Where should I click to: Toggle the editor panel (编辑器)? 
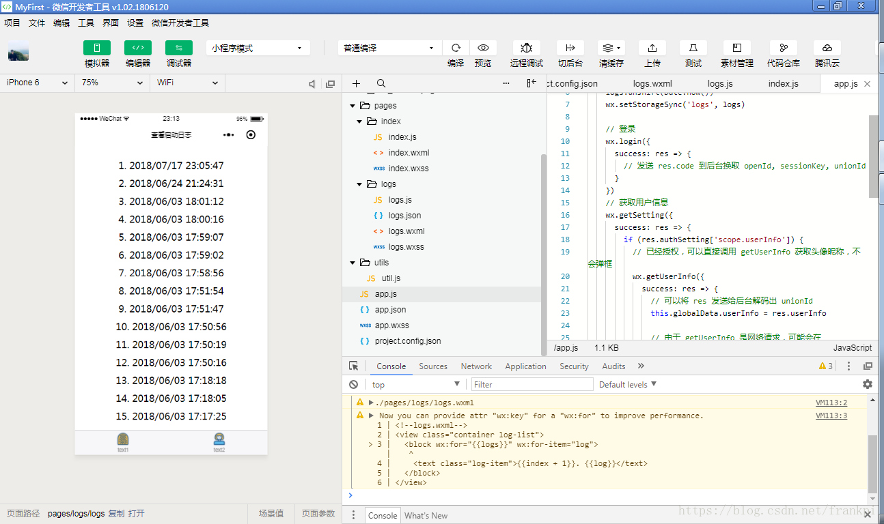pos(138,48)
